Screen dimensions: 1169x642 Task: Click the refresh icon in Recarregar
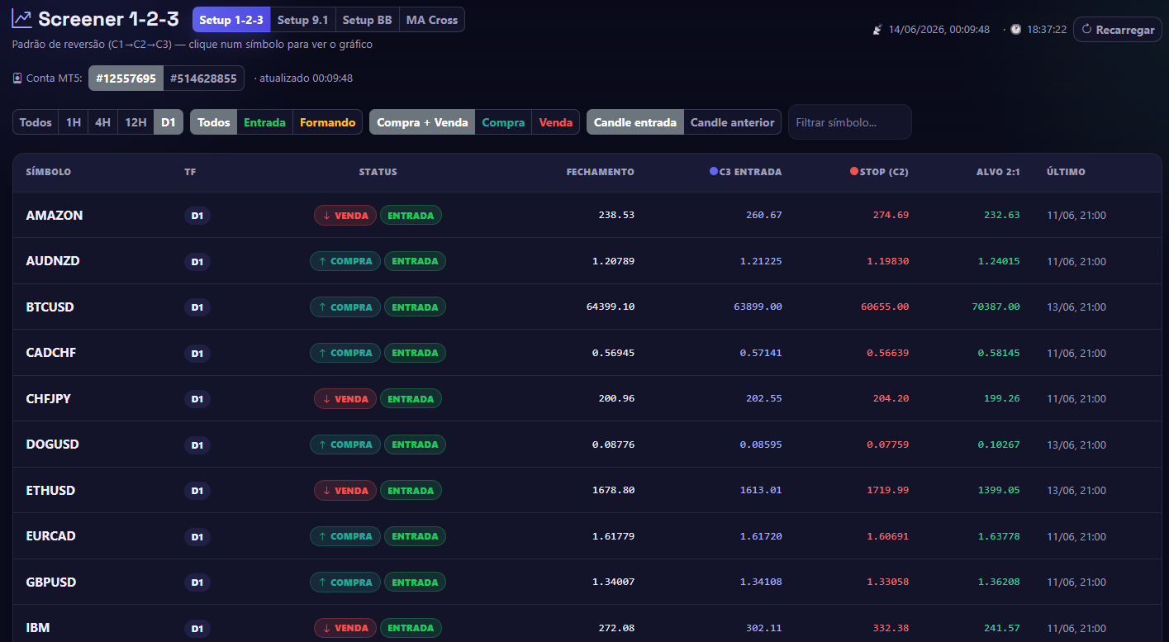(1086, 30)
